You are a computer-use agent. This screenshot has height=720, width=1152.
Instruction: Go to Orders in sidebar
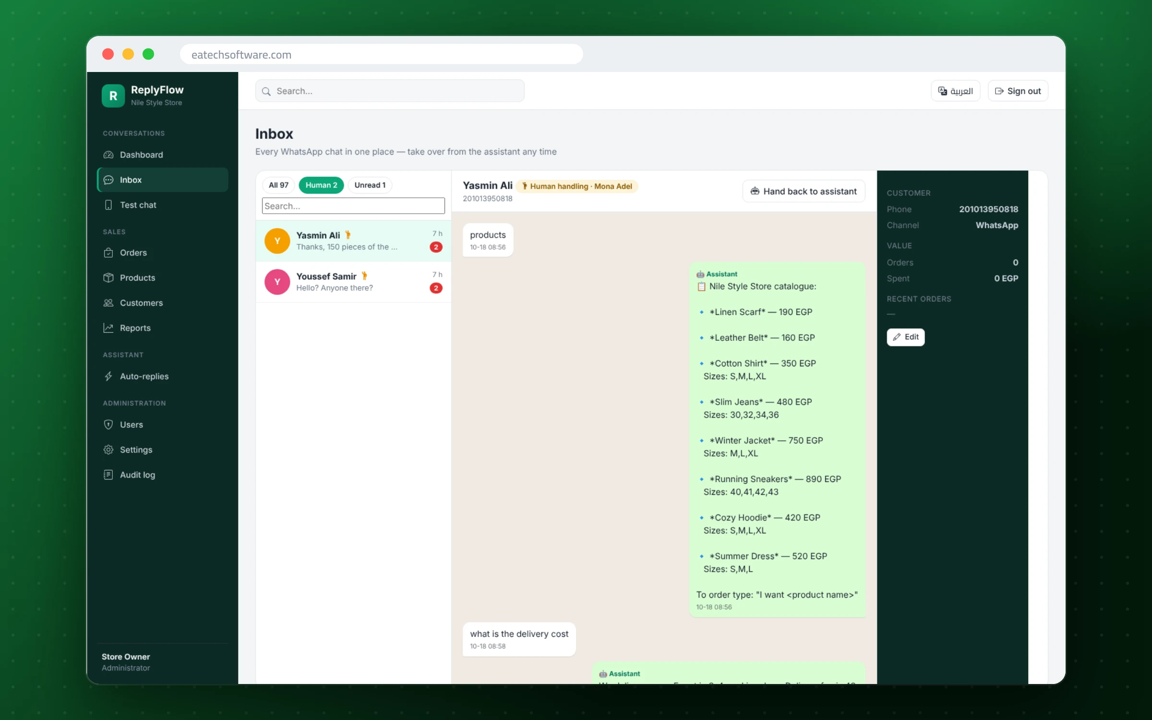click(x=162, y=252)
